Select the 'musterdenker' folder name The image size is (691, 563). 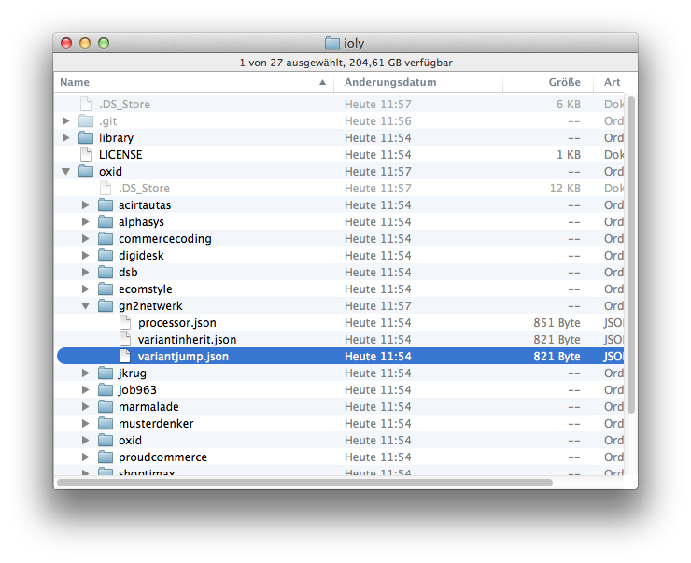click(x=156, y=423)
